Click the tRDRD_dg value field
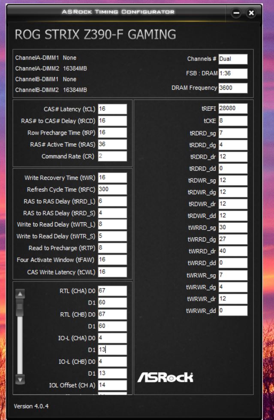Screen dimensions: 274x420 pyautogui.click(x=233, y=145)
